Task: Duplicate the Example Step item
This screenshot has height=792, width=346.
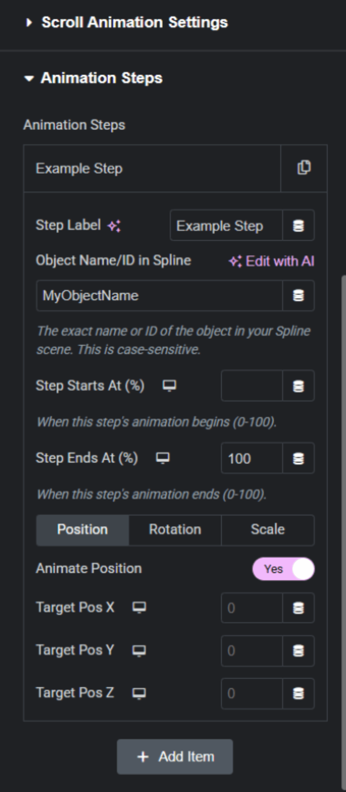Action: tap(304, 168)
